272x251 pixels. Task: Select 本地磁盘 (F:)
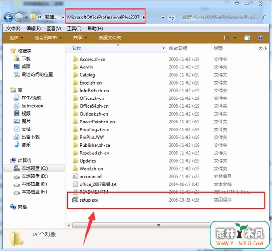[x=34, y=192]
